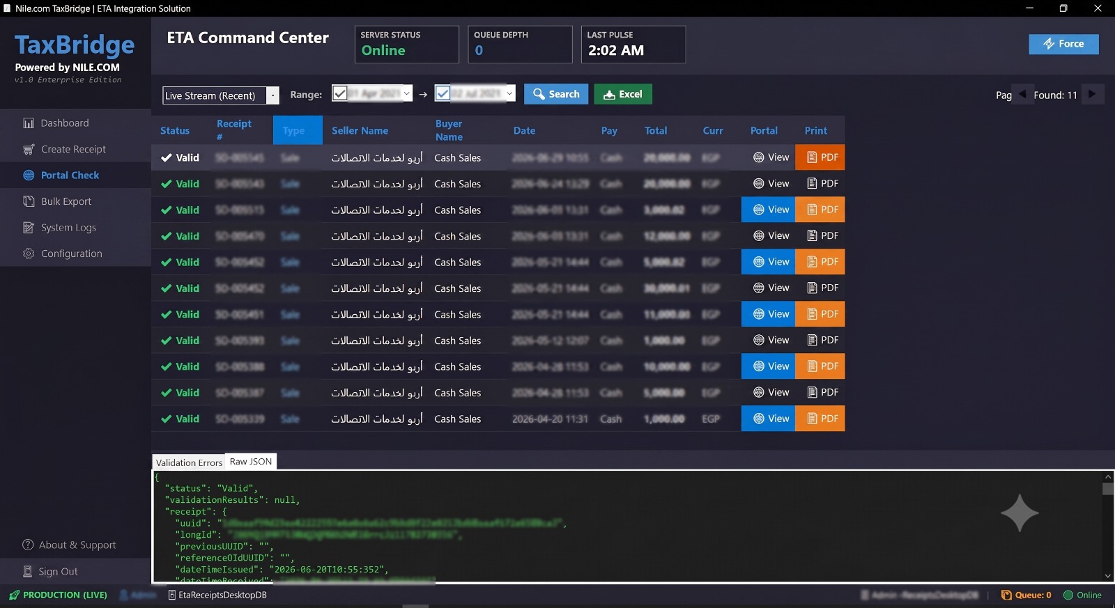
Task: Click the Sign Out door icon
Action: click(28, 571)
